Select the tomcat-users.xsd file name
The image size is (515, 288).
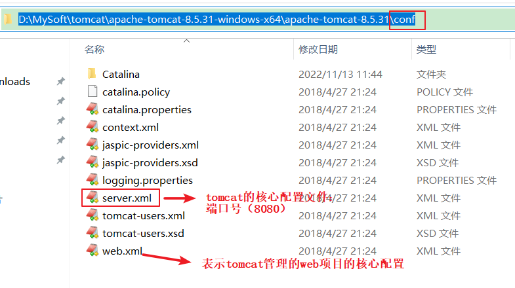coord(143,233)
